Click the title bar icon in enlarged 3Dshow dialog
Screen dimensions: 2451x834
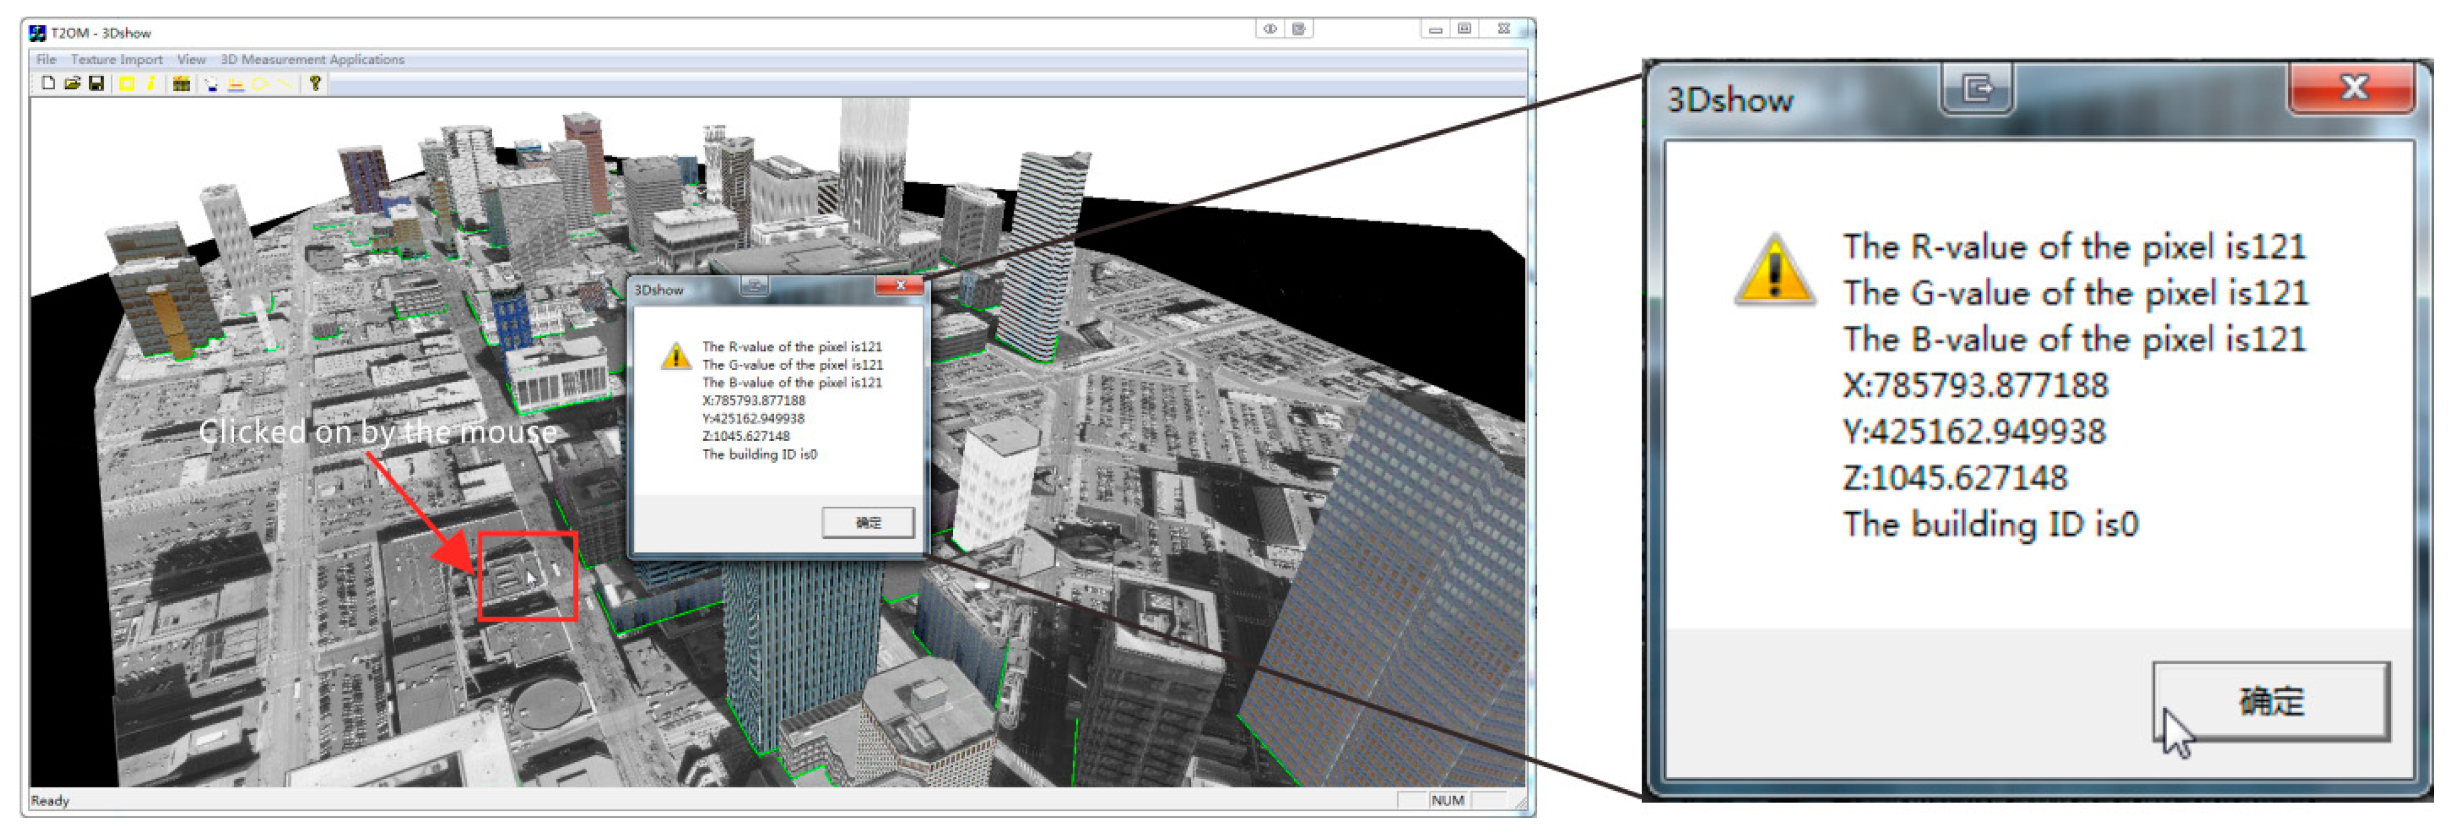[1977, 88]
